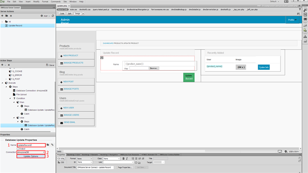
Task: Select the $_COOKIE tree item
Action: point(17,72)
